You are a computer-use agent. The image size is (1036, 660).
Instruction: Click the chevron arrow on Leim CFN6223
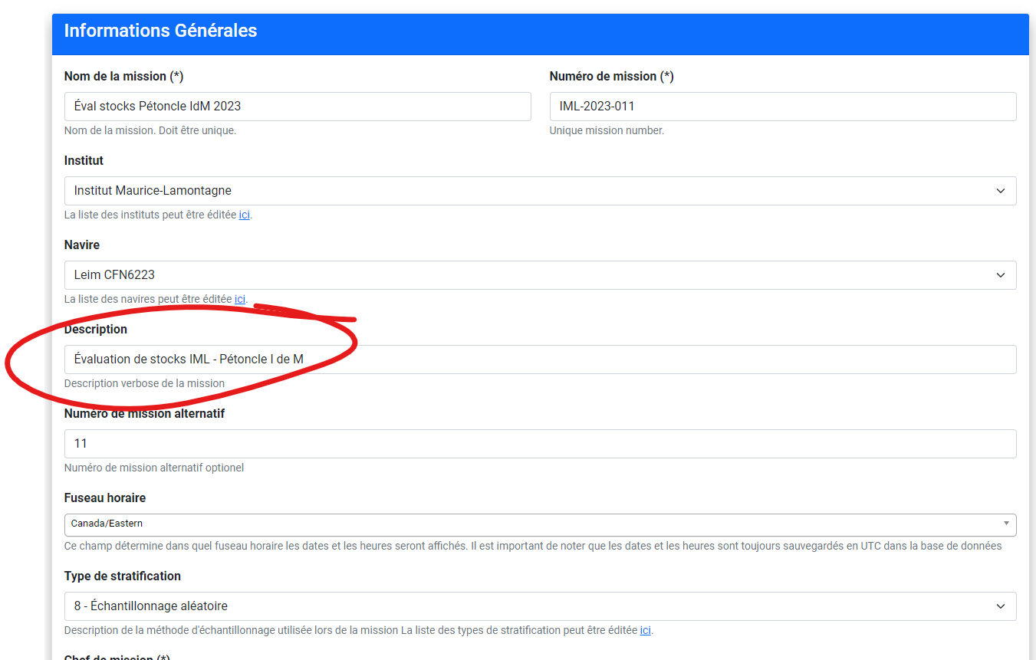1000,275
